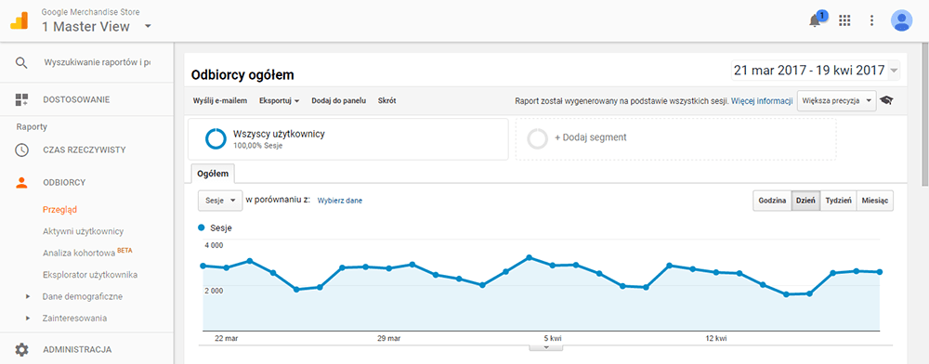The height and width of the screenshot is (364, 929).
Task: Click the chart's final data point
Action: click(x=880, y=272)
